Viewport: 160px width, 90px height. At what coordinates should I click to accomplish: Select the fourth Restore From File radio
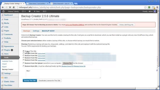point(23,60)
